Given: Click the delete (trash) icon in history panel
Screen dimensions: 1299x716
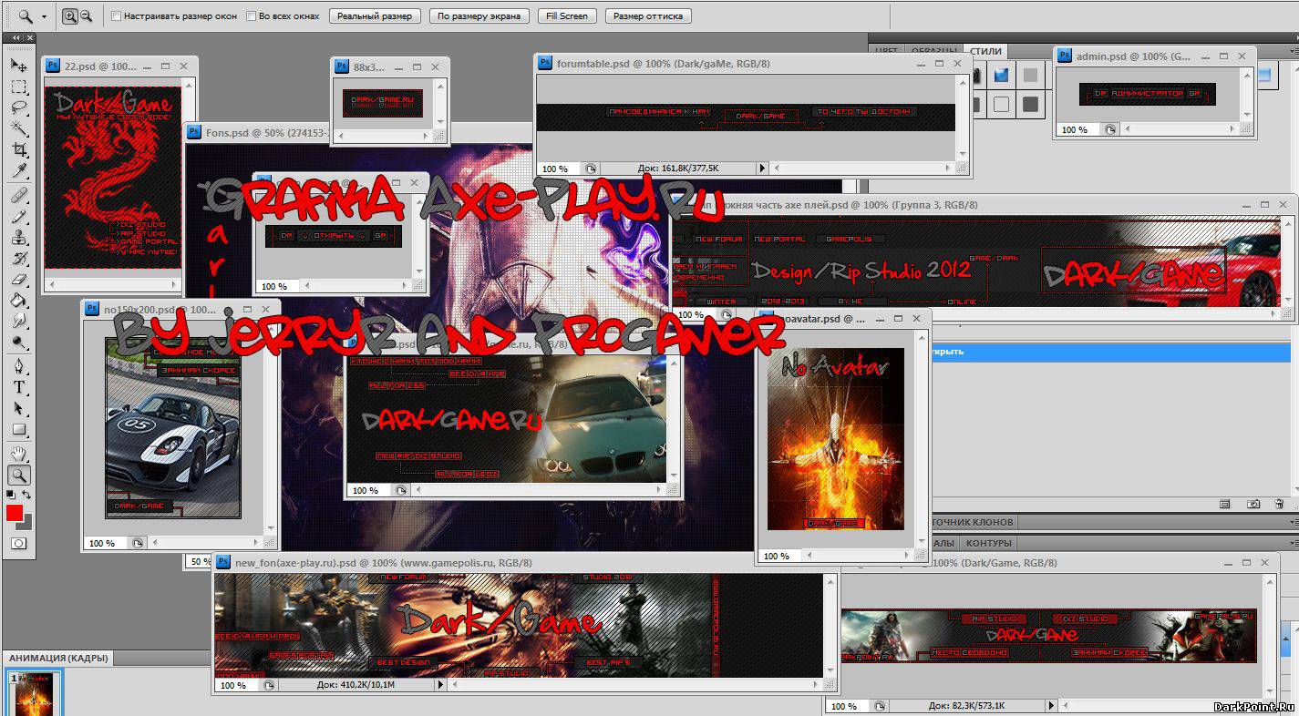Looking at the screenshot, I should coord(1280,503).
